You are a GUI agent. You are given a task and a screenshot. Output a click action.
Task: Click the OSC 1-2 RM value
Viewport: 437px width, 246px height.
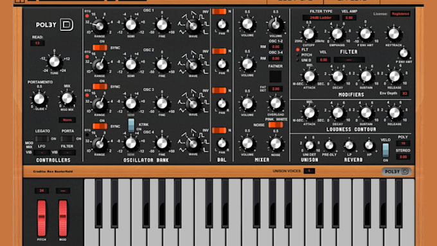(x=276, y=47)
